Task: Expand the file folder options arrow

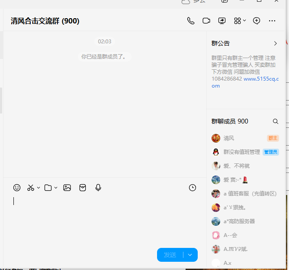Action: tap(56, 188)
